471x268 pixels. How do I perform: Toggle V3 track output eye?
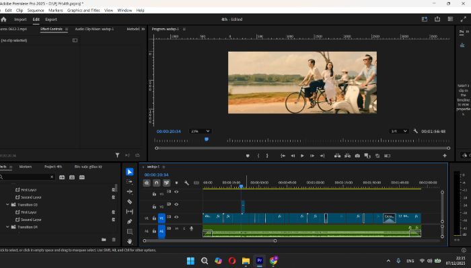point(176,192)
